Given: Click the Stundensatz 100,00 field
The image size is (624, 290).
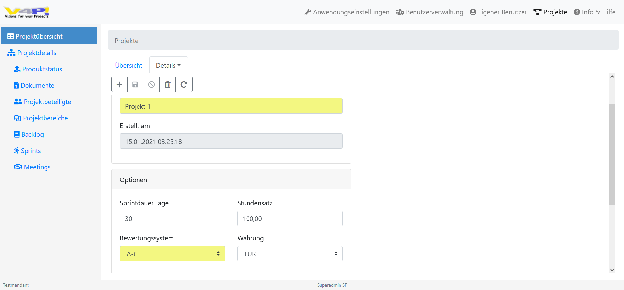Looking at the screenshot, I should pyautogui.click(x=290, y=218).
